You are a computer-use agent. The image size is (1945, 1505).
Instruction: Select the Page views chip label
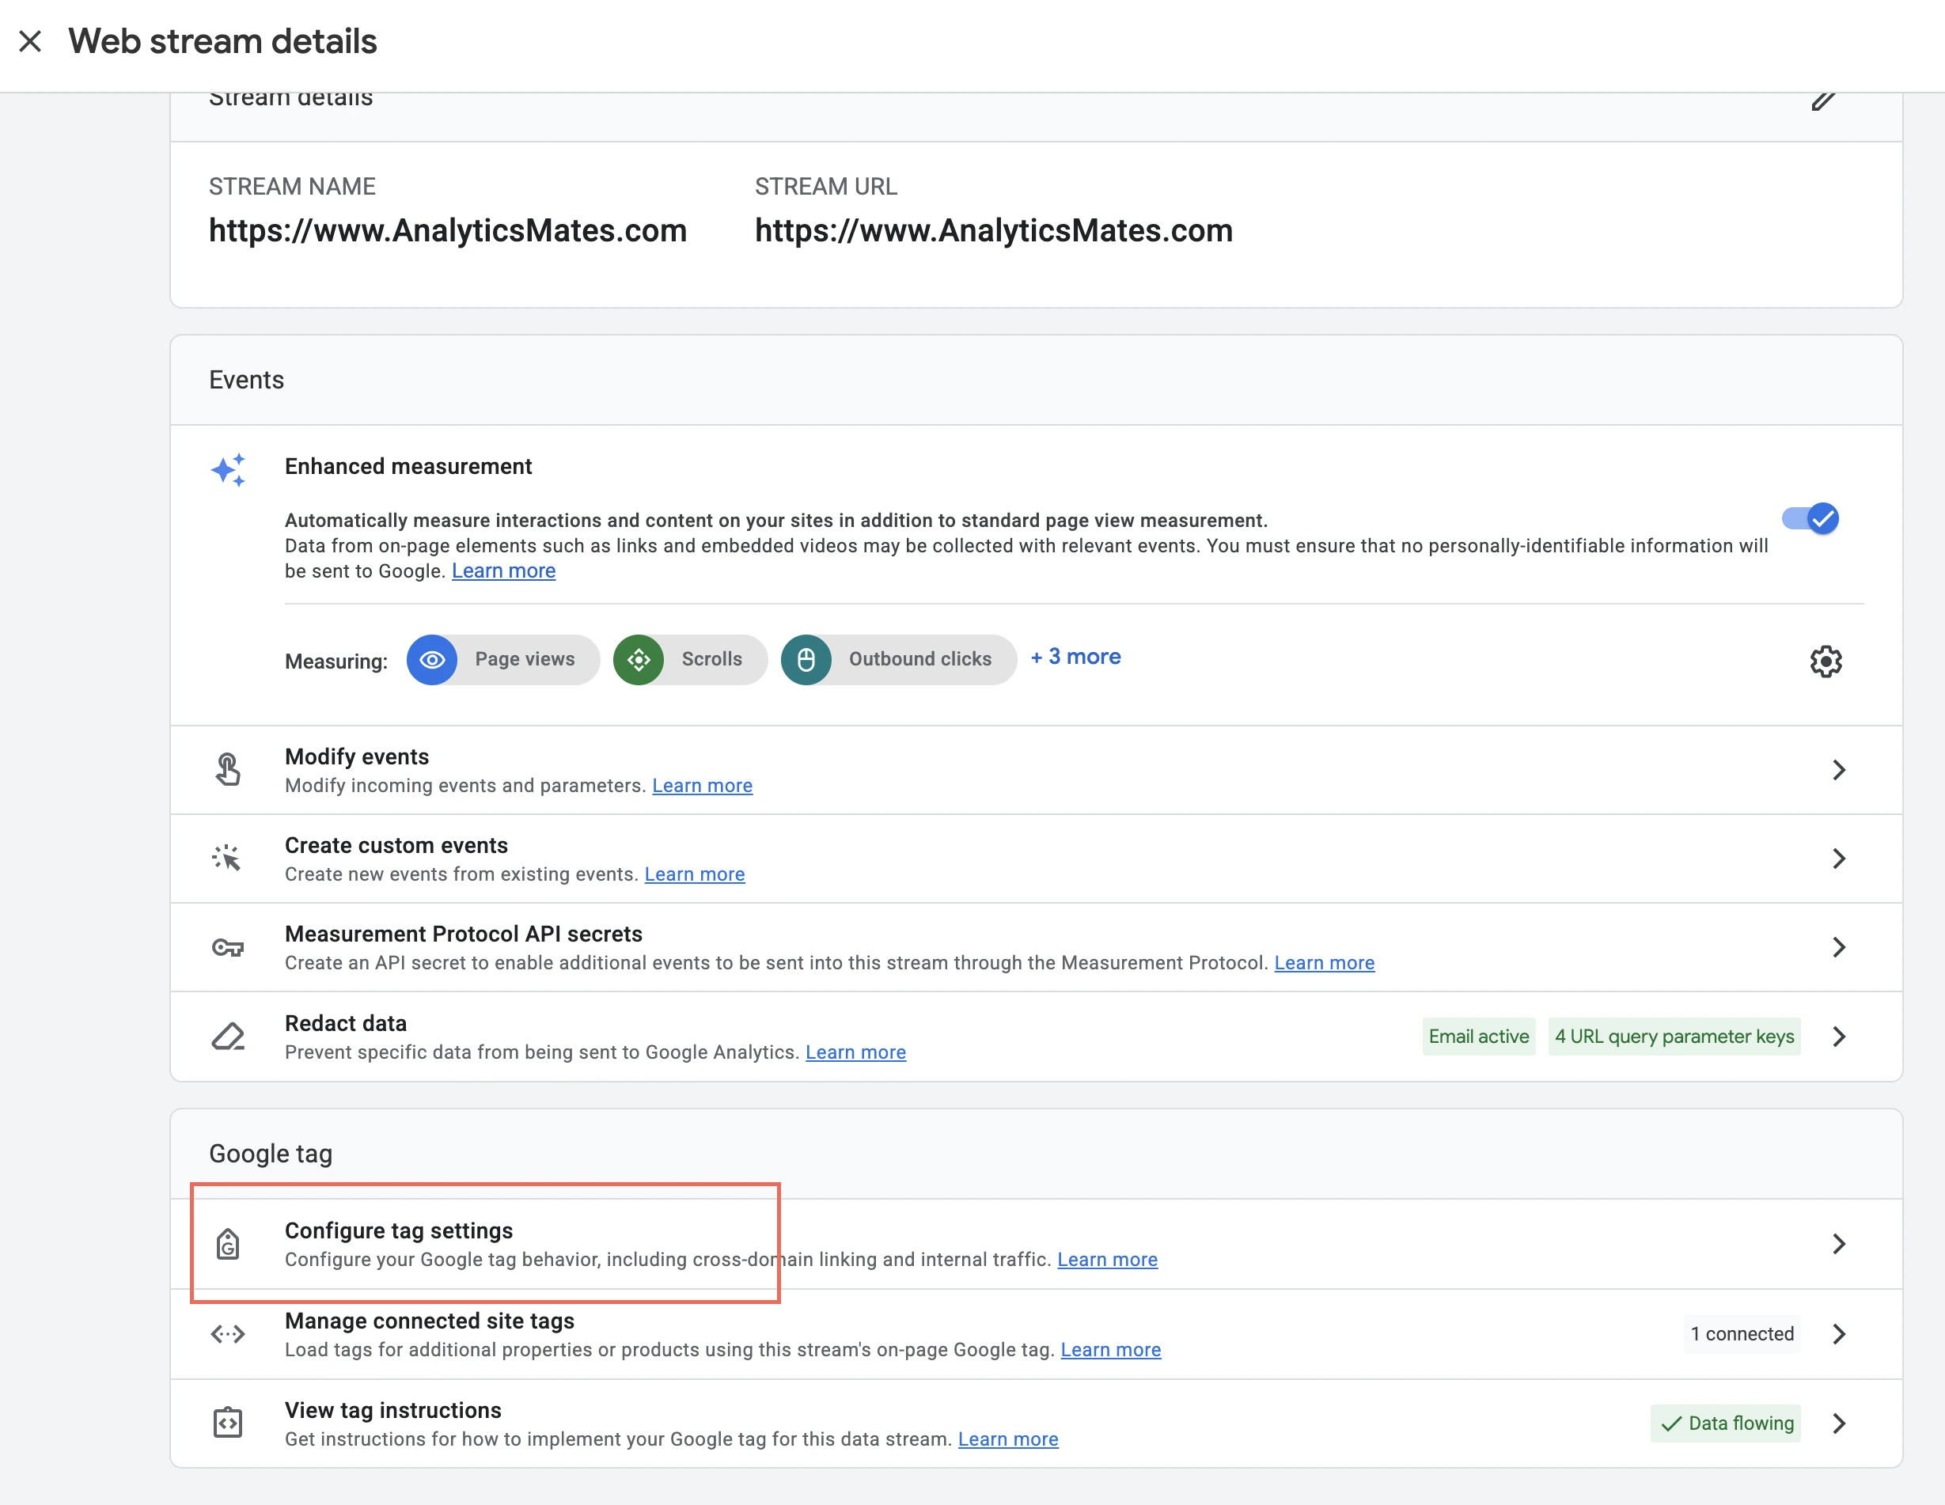point(525,659)
